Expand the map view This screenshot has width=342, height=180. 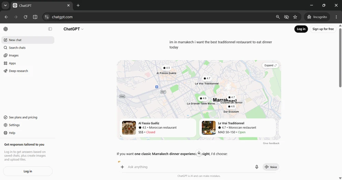pos(270,65)
